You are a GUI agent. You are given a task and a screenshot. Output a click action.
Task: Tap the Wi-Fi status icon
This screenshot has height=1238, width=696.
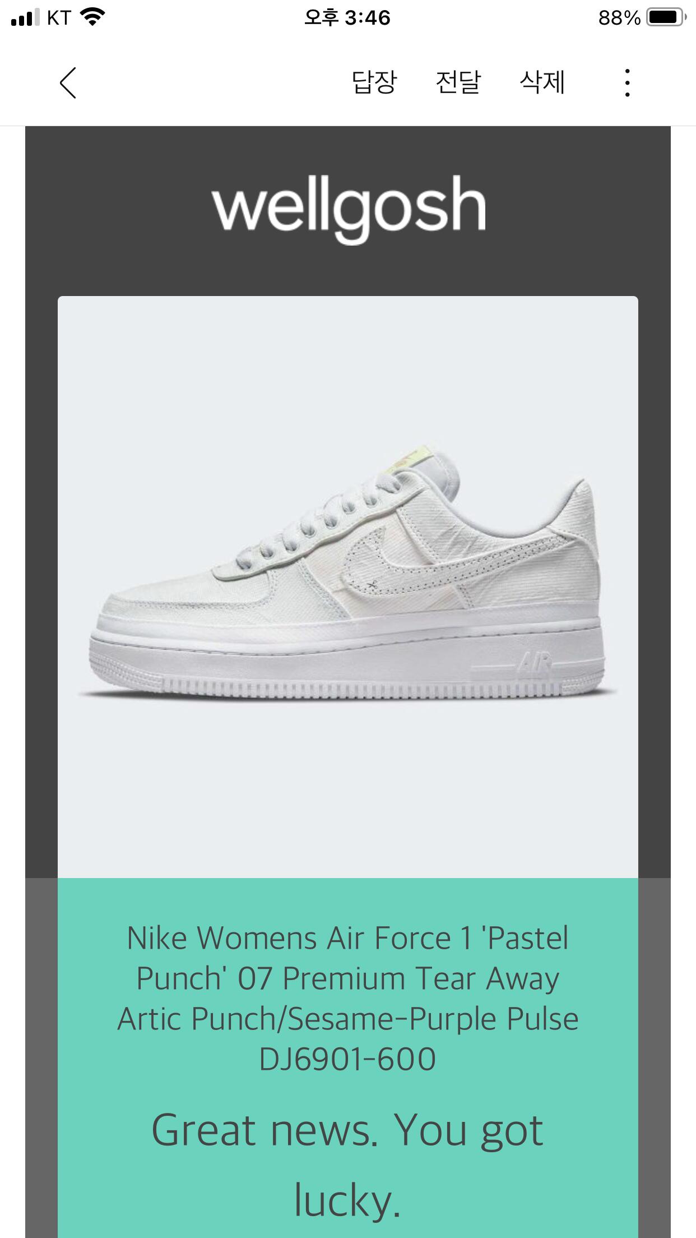coord(92,17)
